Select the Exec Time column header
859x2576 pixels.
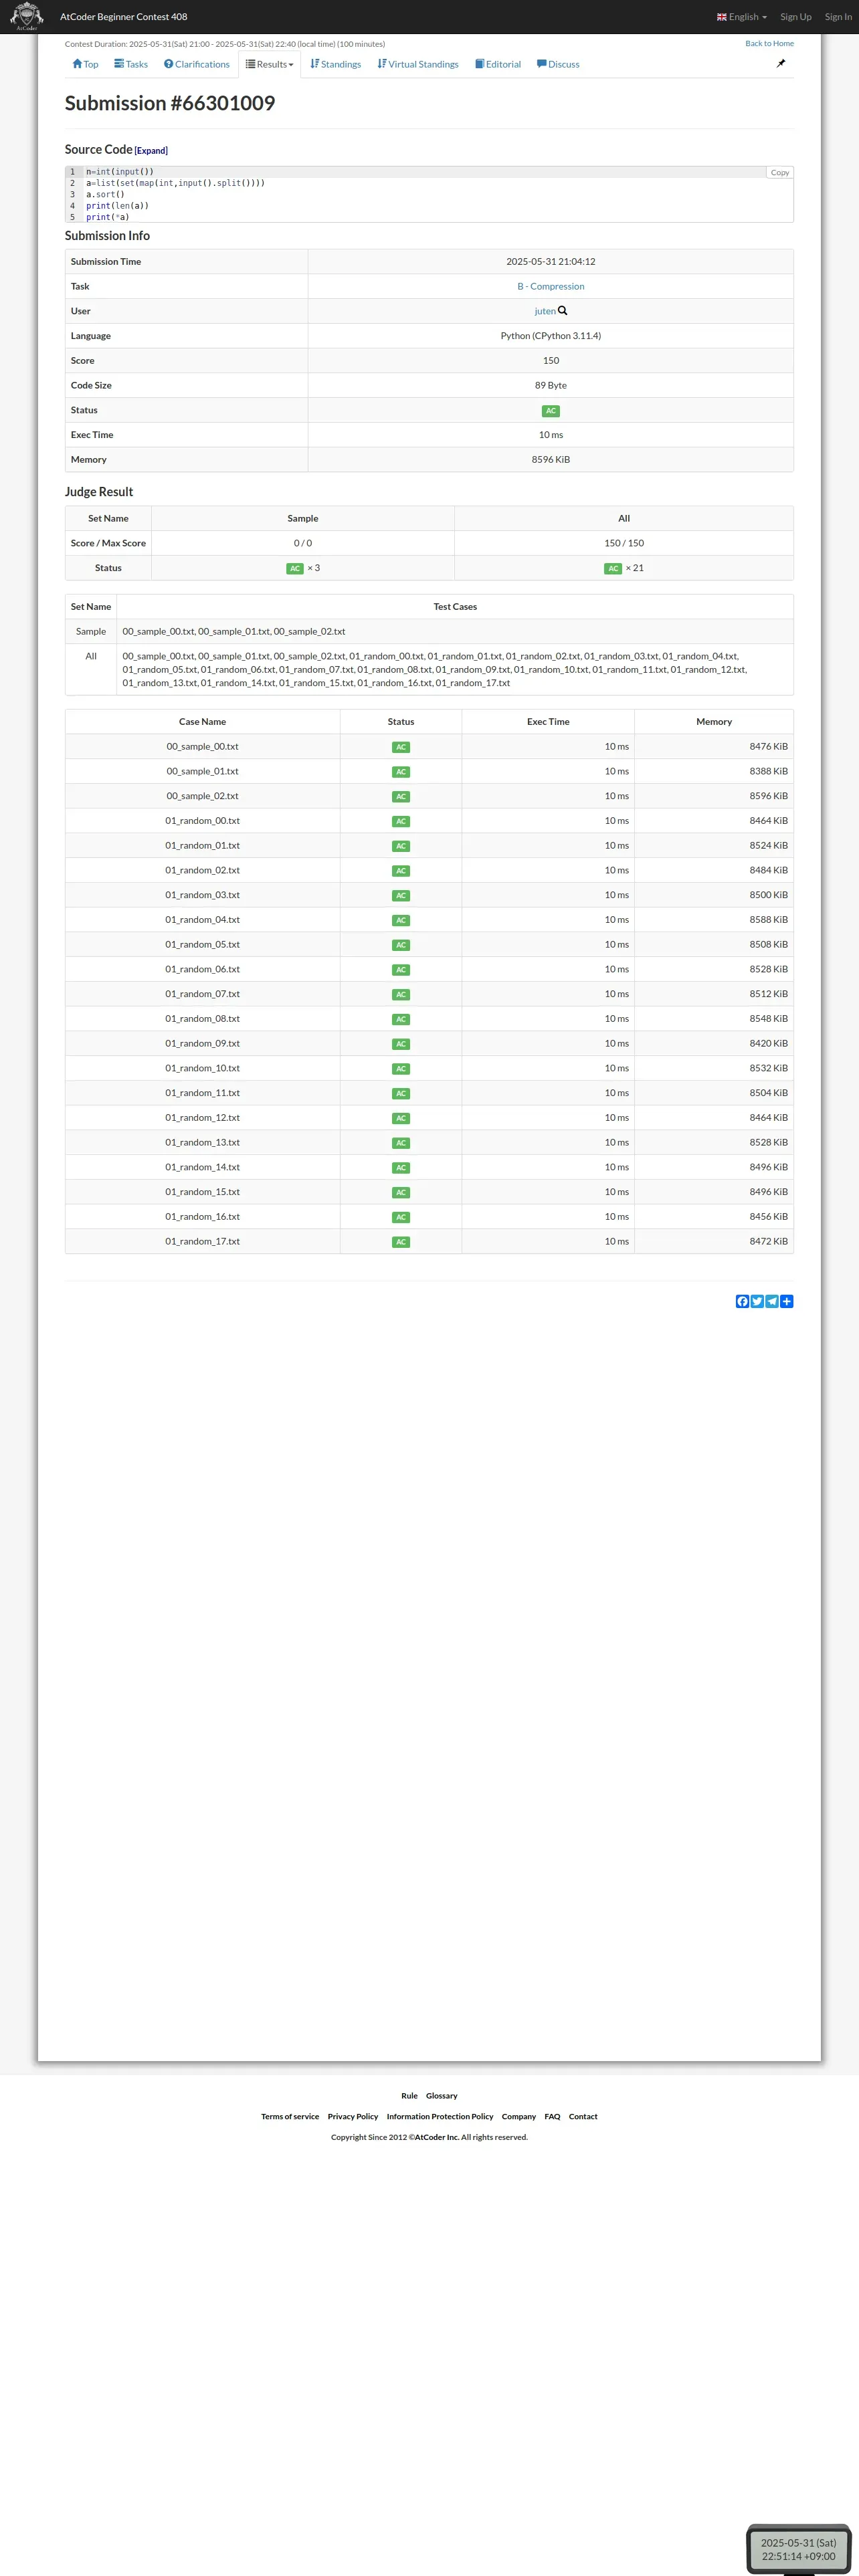coord(548,722)
